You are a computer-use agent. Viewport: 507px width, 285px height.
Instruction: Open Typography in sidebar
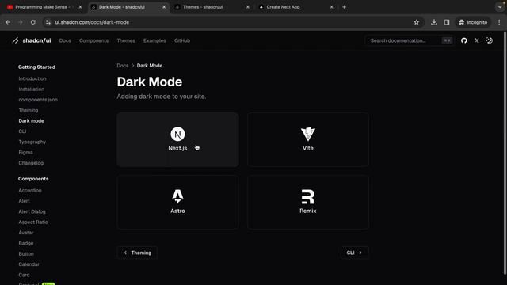[32, 142]
